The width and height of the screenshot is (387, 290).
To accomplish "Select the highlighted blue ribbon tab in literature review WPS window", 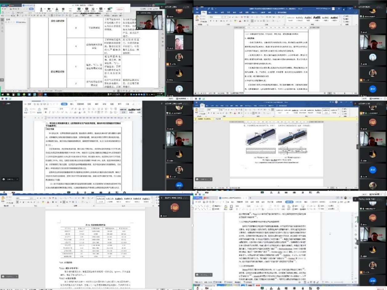I will 289,202.
